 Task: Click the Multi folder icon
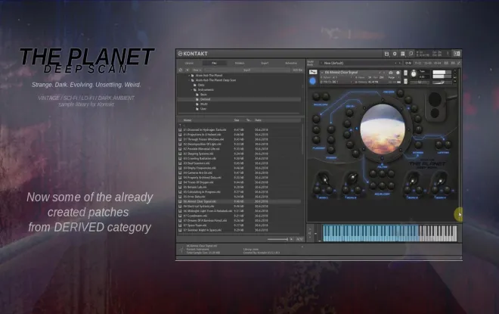pyautogui.click(x=197, y=104)
